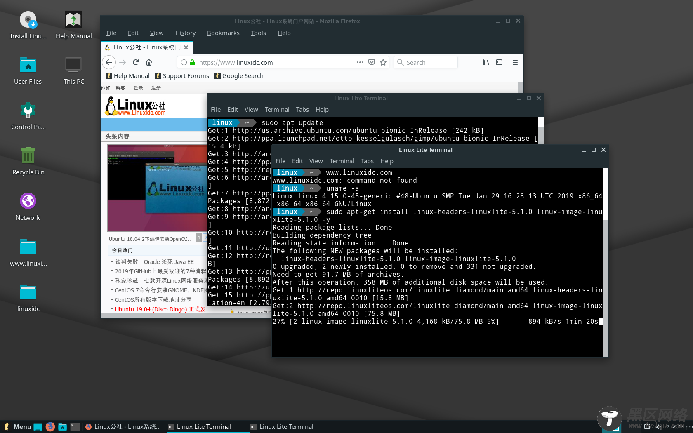Open Firefox History menu
693x433 pixels.
point(185,33)
